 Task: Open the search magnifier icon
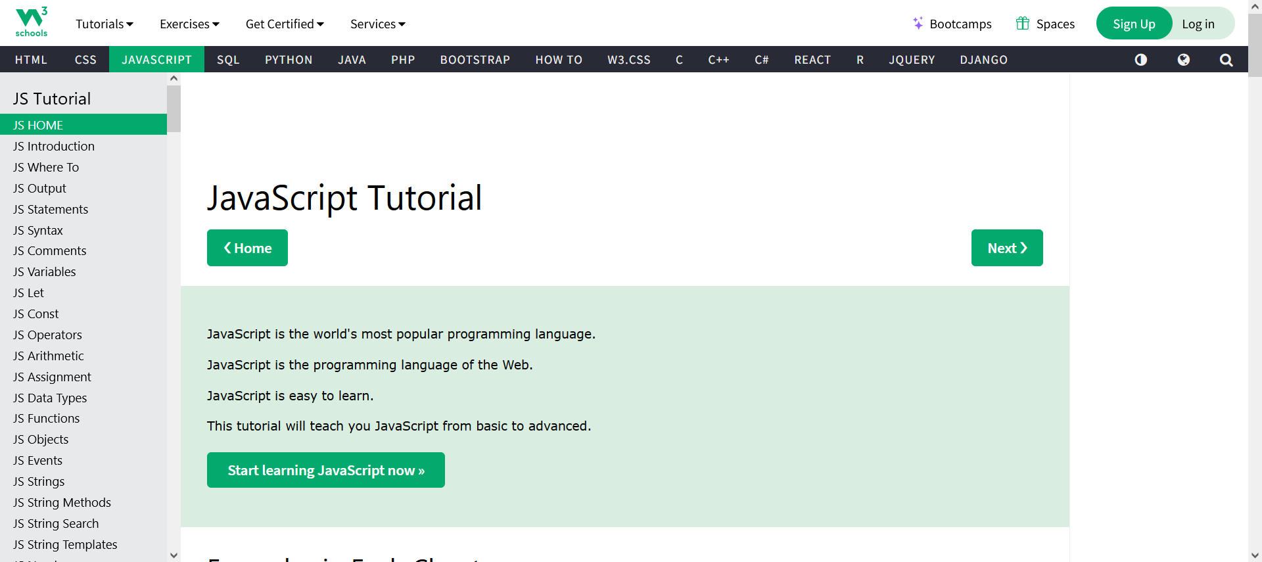pyautogui.click(x=1226, y=60)
